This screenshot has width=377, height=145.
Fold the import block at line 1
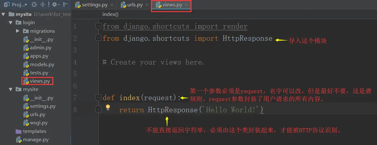98,26
